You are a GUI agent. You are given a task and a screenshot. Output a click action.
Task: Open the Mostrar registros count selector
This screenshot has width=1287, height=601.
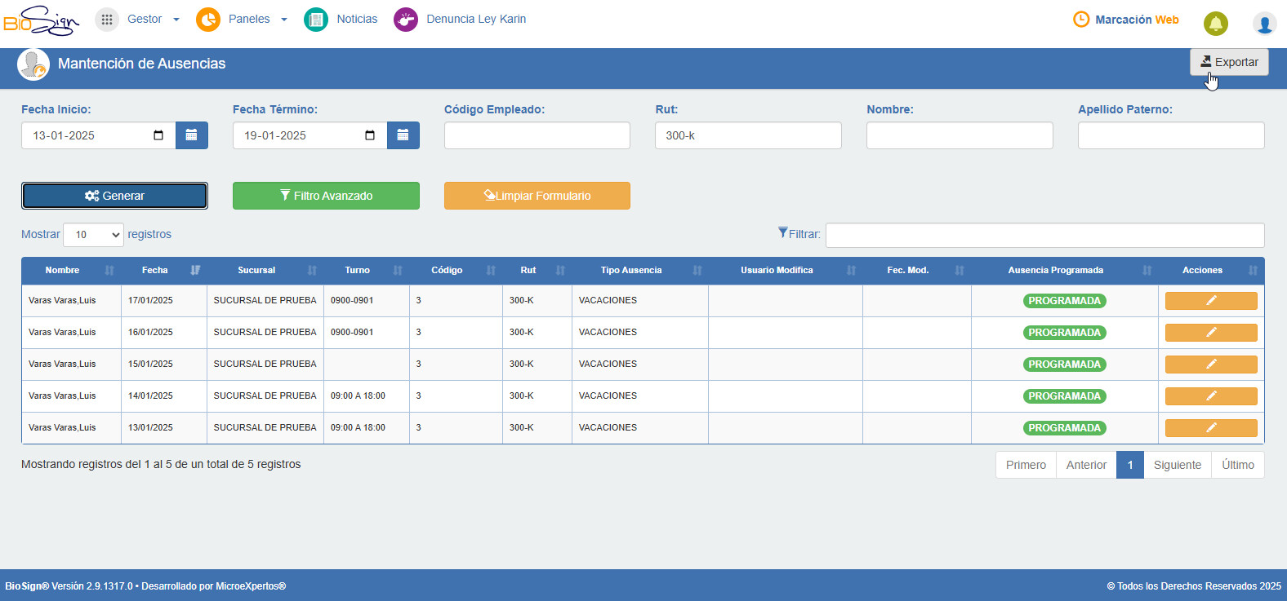click(x=94, y=235)
